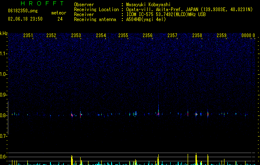
Task: Click the 0.7 kHz axis label
Action: coord(3,136)
